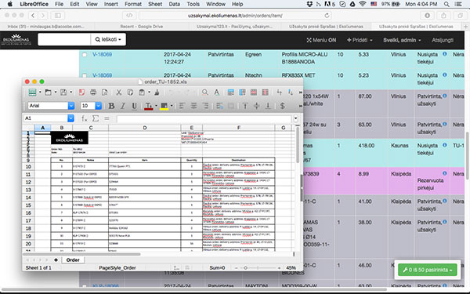This screenshot has height=294, width=470.
Task: Select the Clone Formatting paintbrush
Action: 157,93
